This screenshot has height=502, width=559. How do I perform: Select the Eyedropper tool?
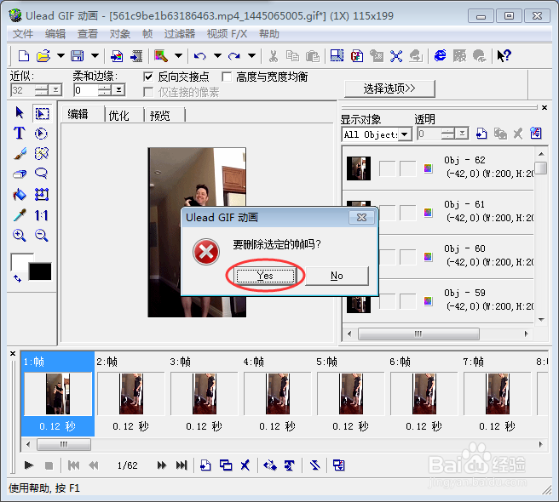20,215
